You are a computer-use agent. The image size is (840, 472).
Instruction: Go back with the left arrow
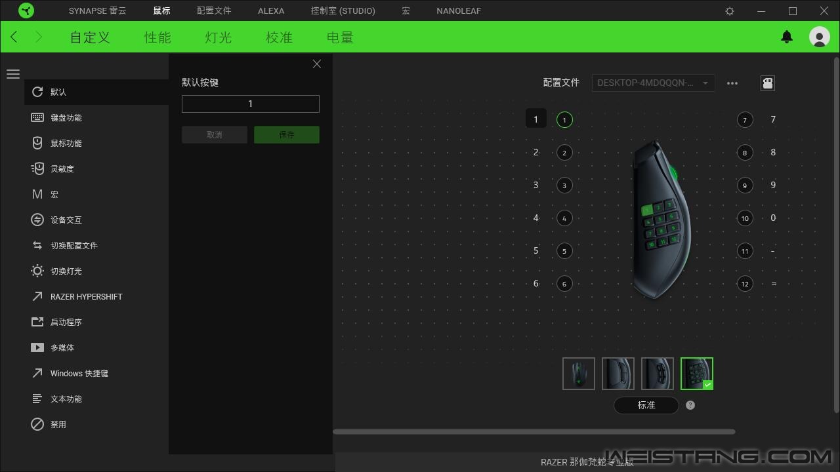pos(14,37)
